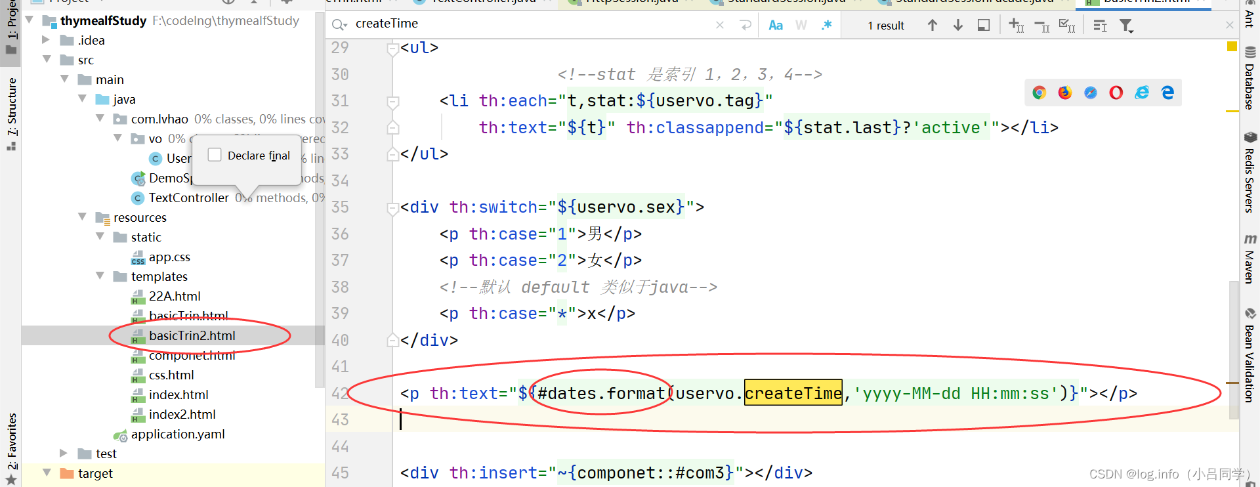Open page in Safari browser
The height and width of the screenshot is (487, 1260).
tap(1090, 93)
